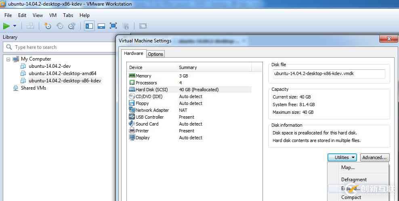Click the NAT summary value
Screen dimensions: 399x201
point(183,110)
